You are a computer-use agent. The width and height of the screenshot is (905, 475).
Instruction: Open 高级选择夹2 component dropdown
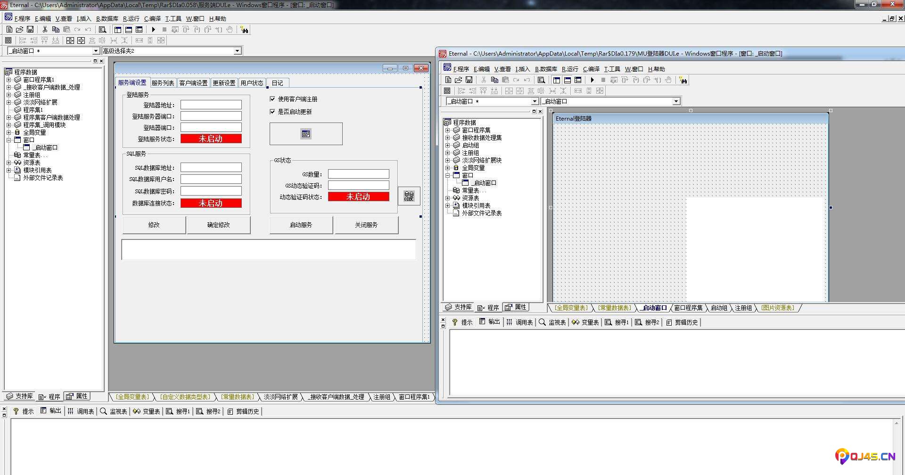pyautogui.click(x=237, y=51)
